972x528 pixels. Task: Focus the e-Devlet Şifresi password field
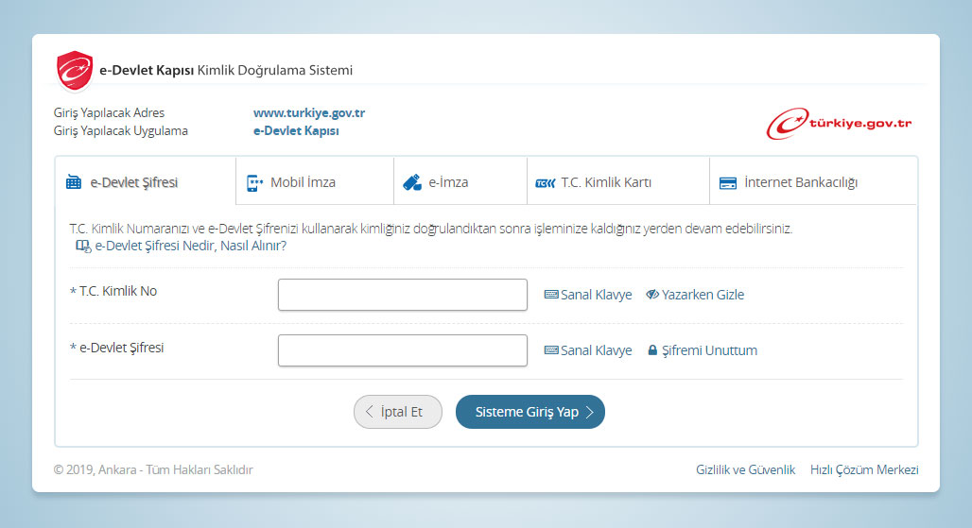pyautogui.click(x=402, y=350)
